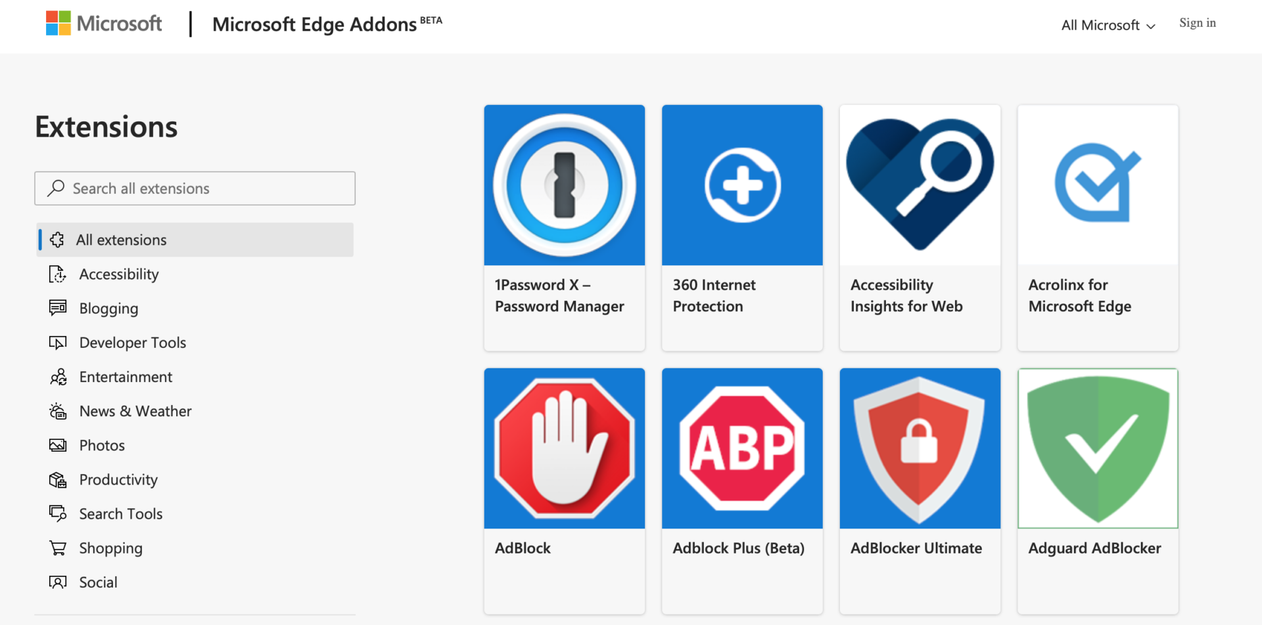Image resolution: width=1262 pixels, height=625 pixels.
Task: Click the Shopping cart icon
Action: click(58, 548)
